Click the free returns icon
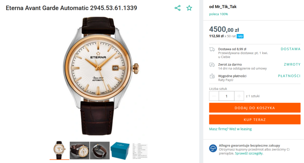The height and width of the screenshot is (163, 304). pyautogui.click(x=212, y=65)
